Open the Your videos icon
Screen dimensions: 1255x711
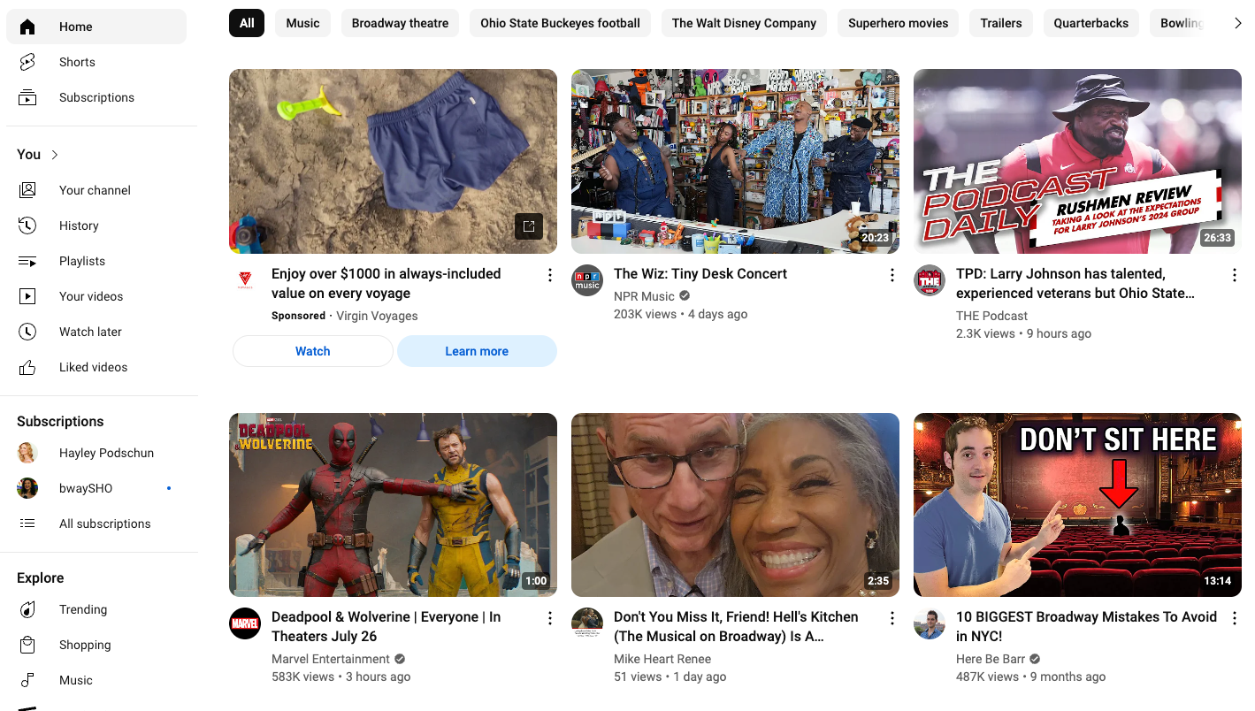(27, 296)
